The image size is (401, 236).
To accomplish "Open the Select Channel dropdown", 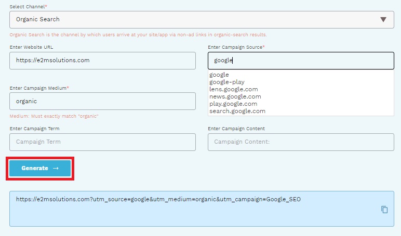I will (202, 20).
